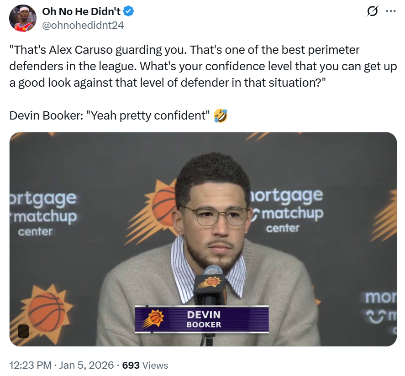Click the @ohnohedidnt24 handle
Screen dimensions: 405x376
(83, 25)
